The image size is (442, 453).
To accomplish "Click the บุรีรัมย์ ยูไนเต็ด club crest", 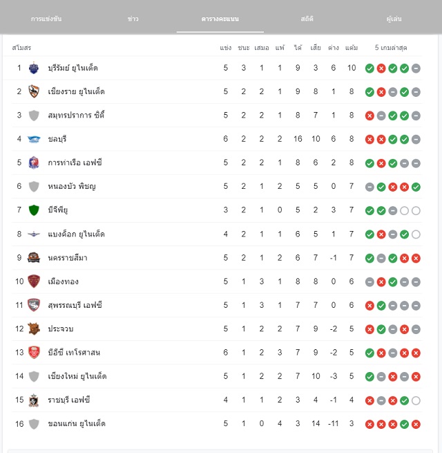I will [x=34, y=68].
